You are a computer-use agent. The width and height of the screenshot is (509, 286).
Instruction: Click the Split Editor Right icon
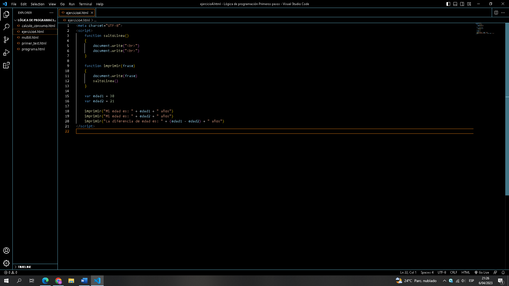click(496, 13)
